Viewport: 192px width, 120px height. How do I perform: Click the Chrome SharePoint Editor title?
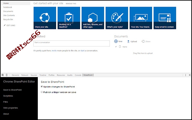19,82
